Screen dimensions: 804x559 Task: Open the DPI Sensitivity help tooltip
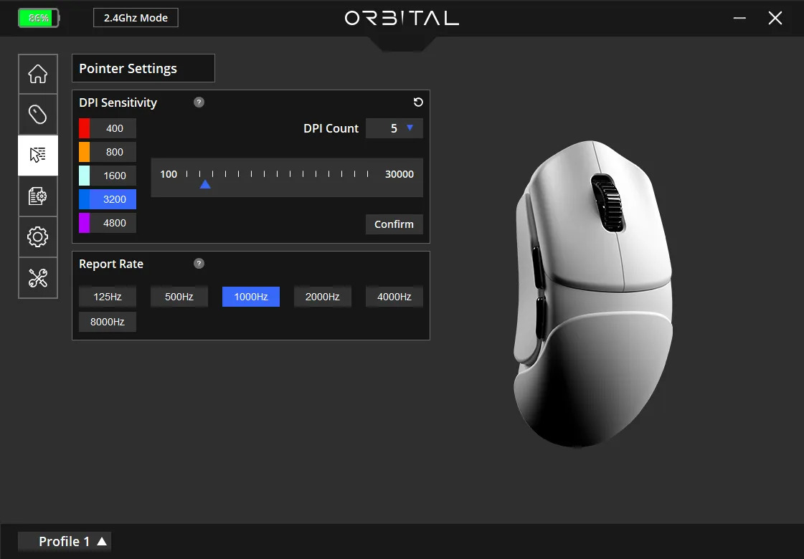(x=199, y=102)
